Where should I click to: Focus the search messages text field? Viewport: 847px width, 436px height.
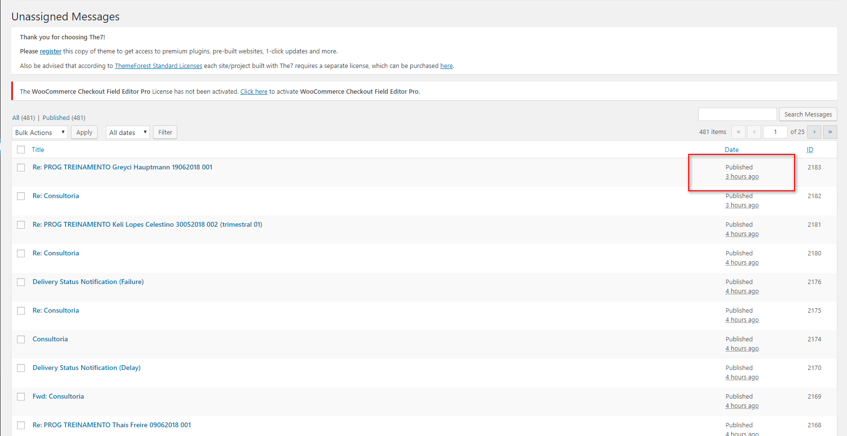(737, 115)
